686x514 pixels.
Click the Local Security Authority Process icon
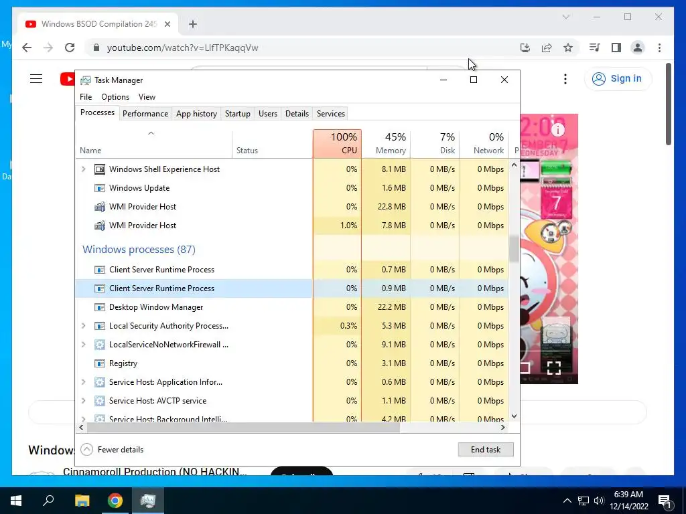click(x=100, y=326)
